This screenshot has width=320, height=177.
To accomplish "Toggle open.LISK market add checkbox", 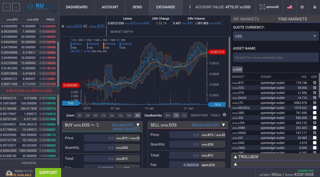I will (314, 123).
